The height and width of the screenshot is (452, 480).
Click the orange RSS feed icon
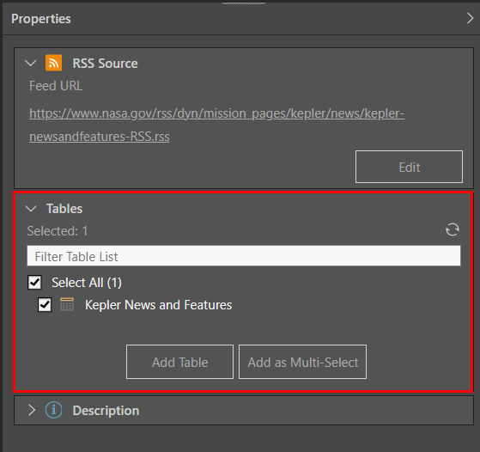53,63
